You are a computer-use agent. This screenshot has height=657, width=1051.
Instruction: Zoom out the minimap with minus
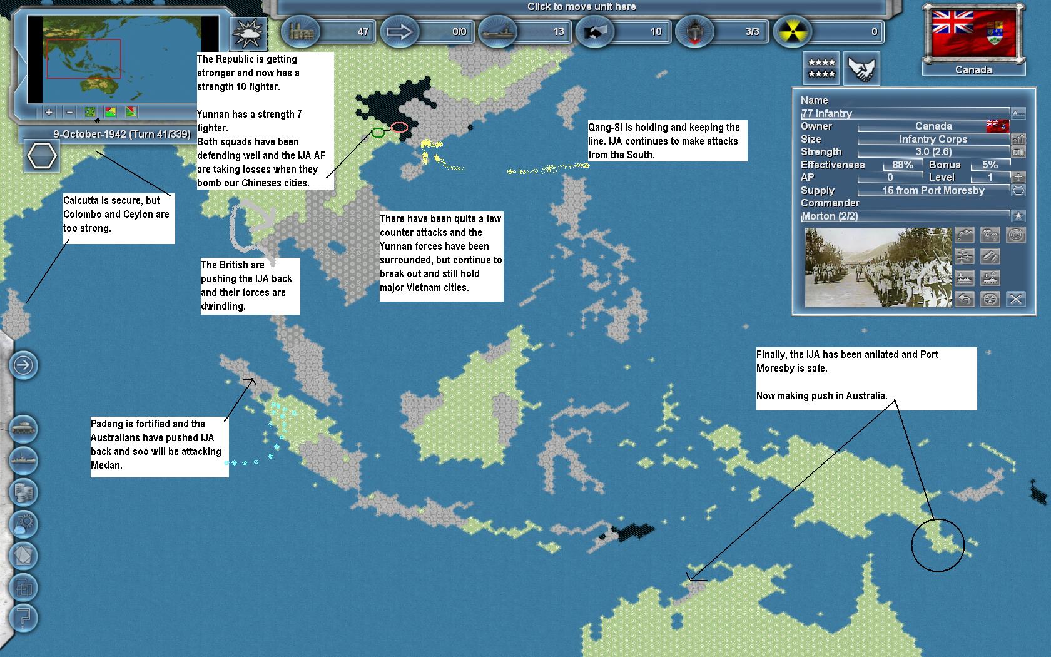(x=69, y=112)
